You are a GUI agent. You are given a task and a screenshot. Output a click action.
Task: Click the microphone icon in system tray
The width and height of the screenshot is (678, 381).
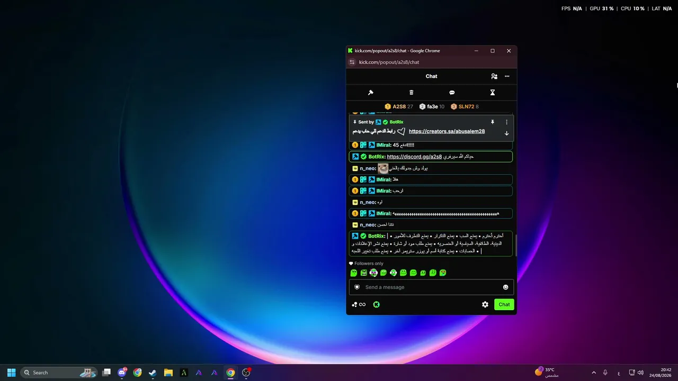click(605, 373)
